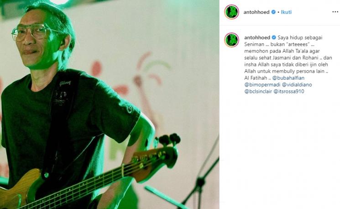Click the Gibson logo on the guitar strap
This screenshot has height=209, width=340.
(x=65, y=83)
